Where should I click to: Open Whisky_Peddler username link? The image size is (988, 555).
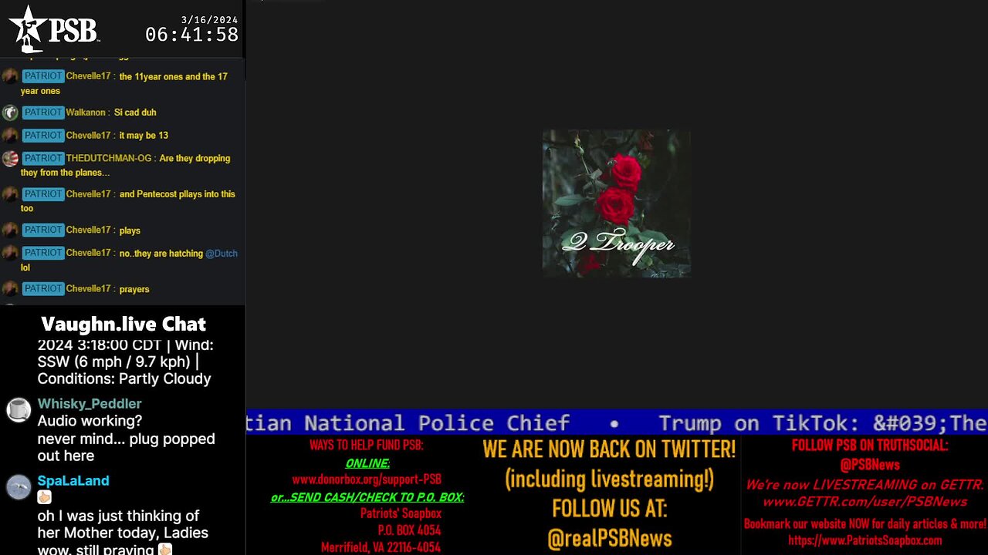tap(90, 403)
